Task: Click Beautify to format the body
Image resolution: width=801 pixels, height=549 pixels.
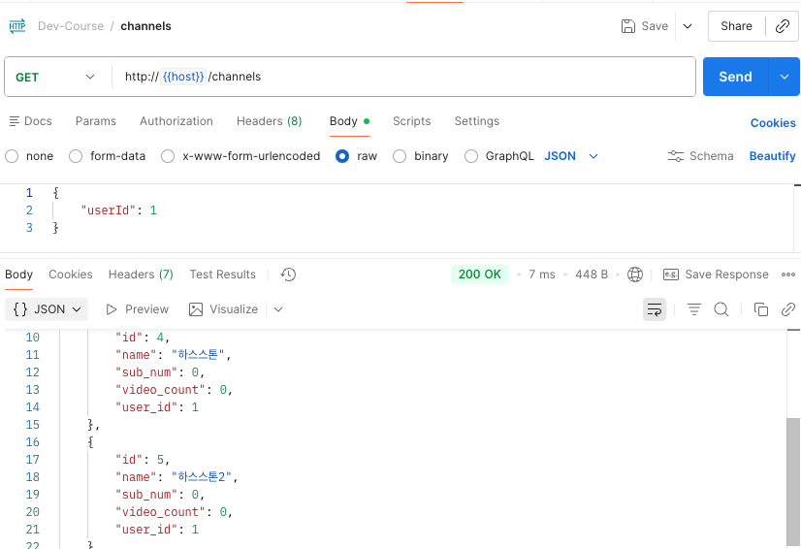Action: (772, 156)
